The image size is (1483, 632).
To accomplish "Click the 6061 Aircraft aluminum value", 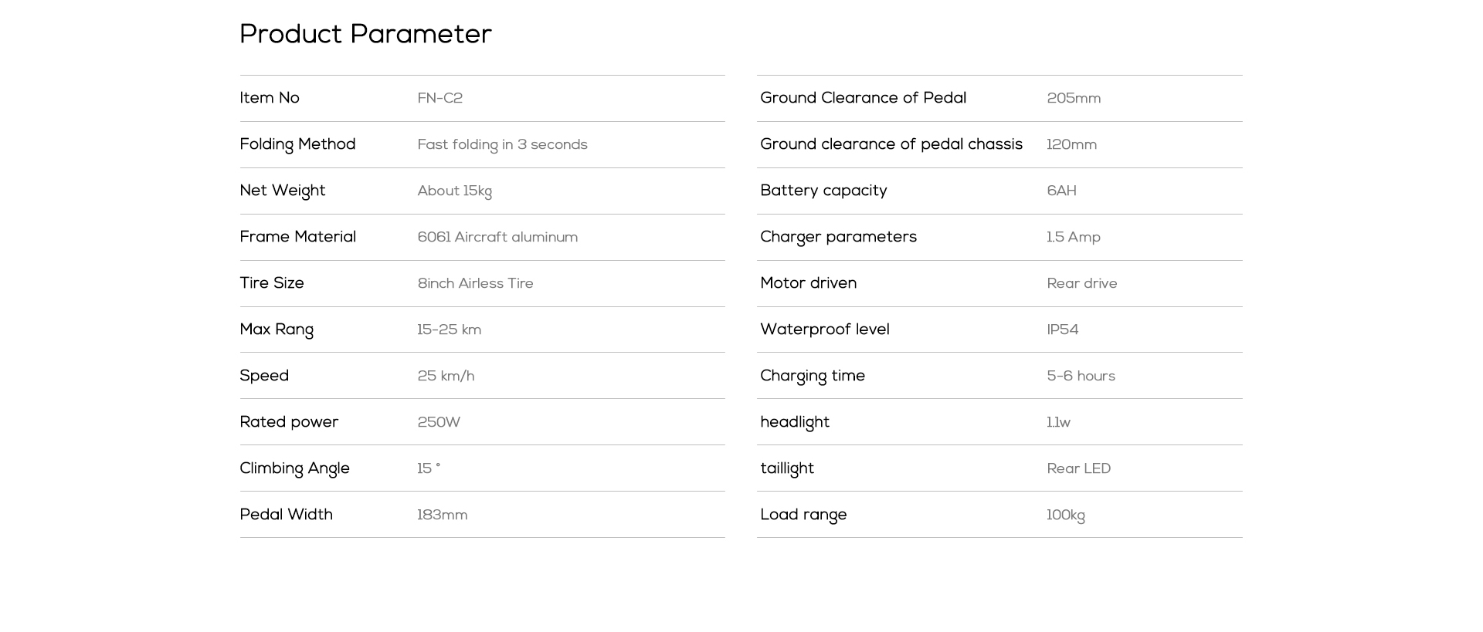I will click(x=497, y=237).
